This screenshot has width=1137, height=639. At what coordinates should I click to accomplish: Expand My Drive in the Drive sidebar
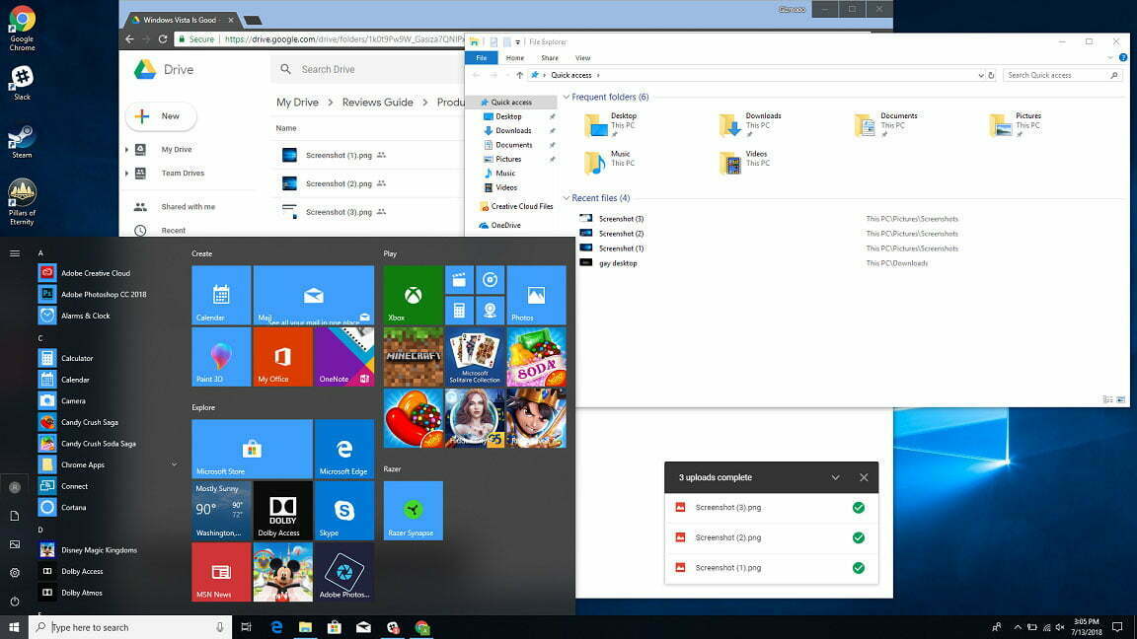[127, 149]
